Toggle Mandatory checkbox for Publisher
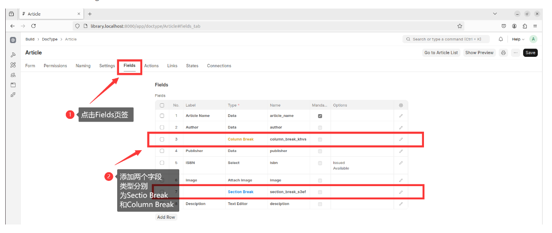 point(320,151)
